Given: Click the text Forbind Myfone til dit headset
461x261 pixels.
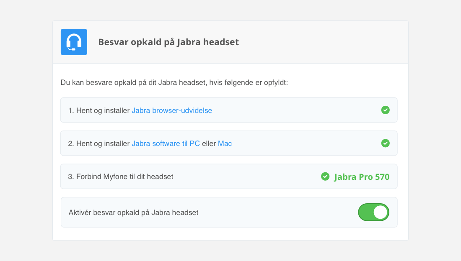Looking at the screenshot, I should coord(124,177).
